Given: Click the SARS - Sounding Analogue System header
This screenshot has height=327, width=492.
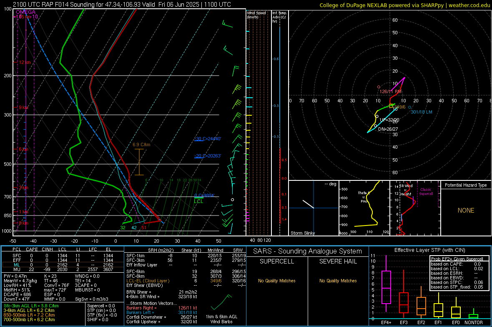Looking at the screenshot, I should click(308, 251).
